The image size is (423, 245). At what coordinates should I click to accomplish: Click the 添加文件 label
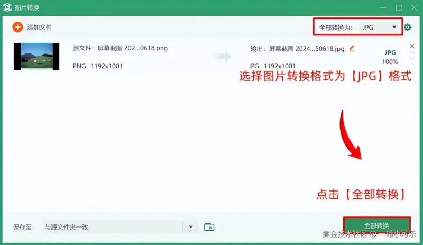pyautogui.click(x=39, y=28)
